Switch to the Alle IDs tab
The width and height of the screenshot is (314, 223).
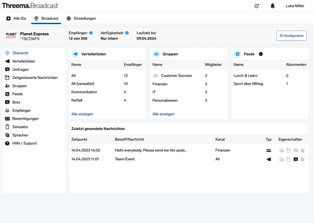(x=17, y=18)
